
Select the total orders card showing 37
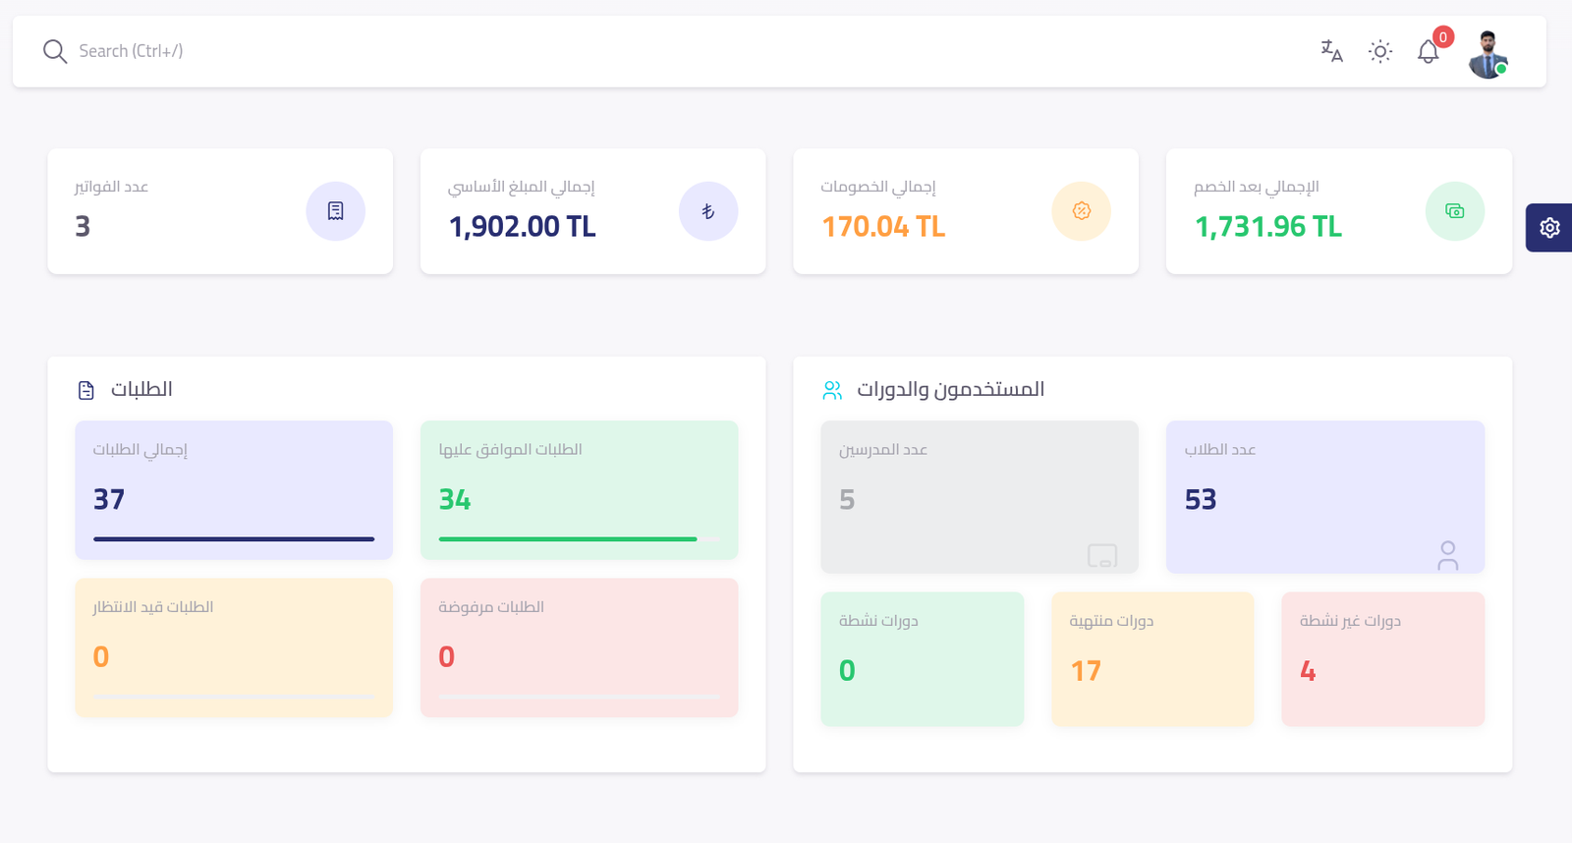click(x=234, y=489)
